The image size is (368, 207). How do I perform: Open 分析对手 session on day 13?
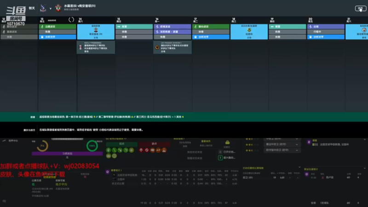[x=57, y=37]
